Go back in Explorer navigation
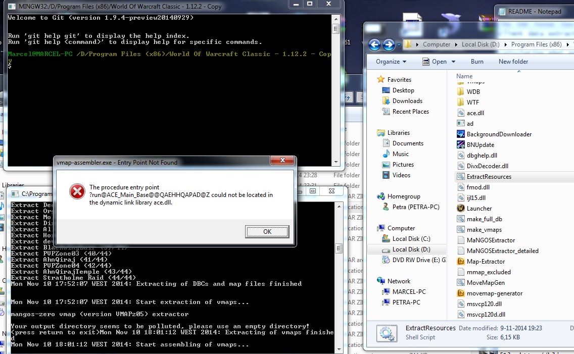The height and width of the screenshot is (354, 574). point(374,44)
